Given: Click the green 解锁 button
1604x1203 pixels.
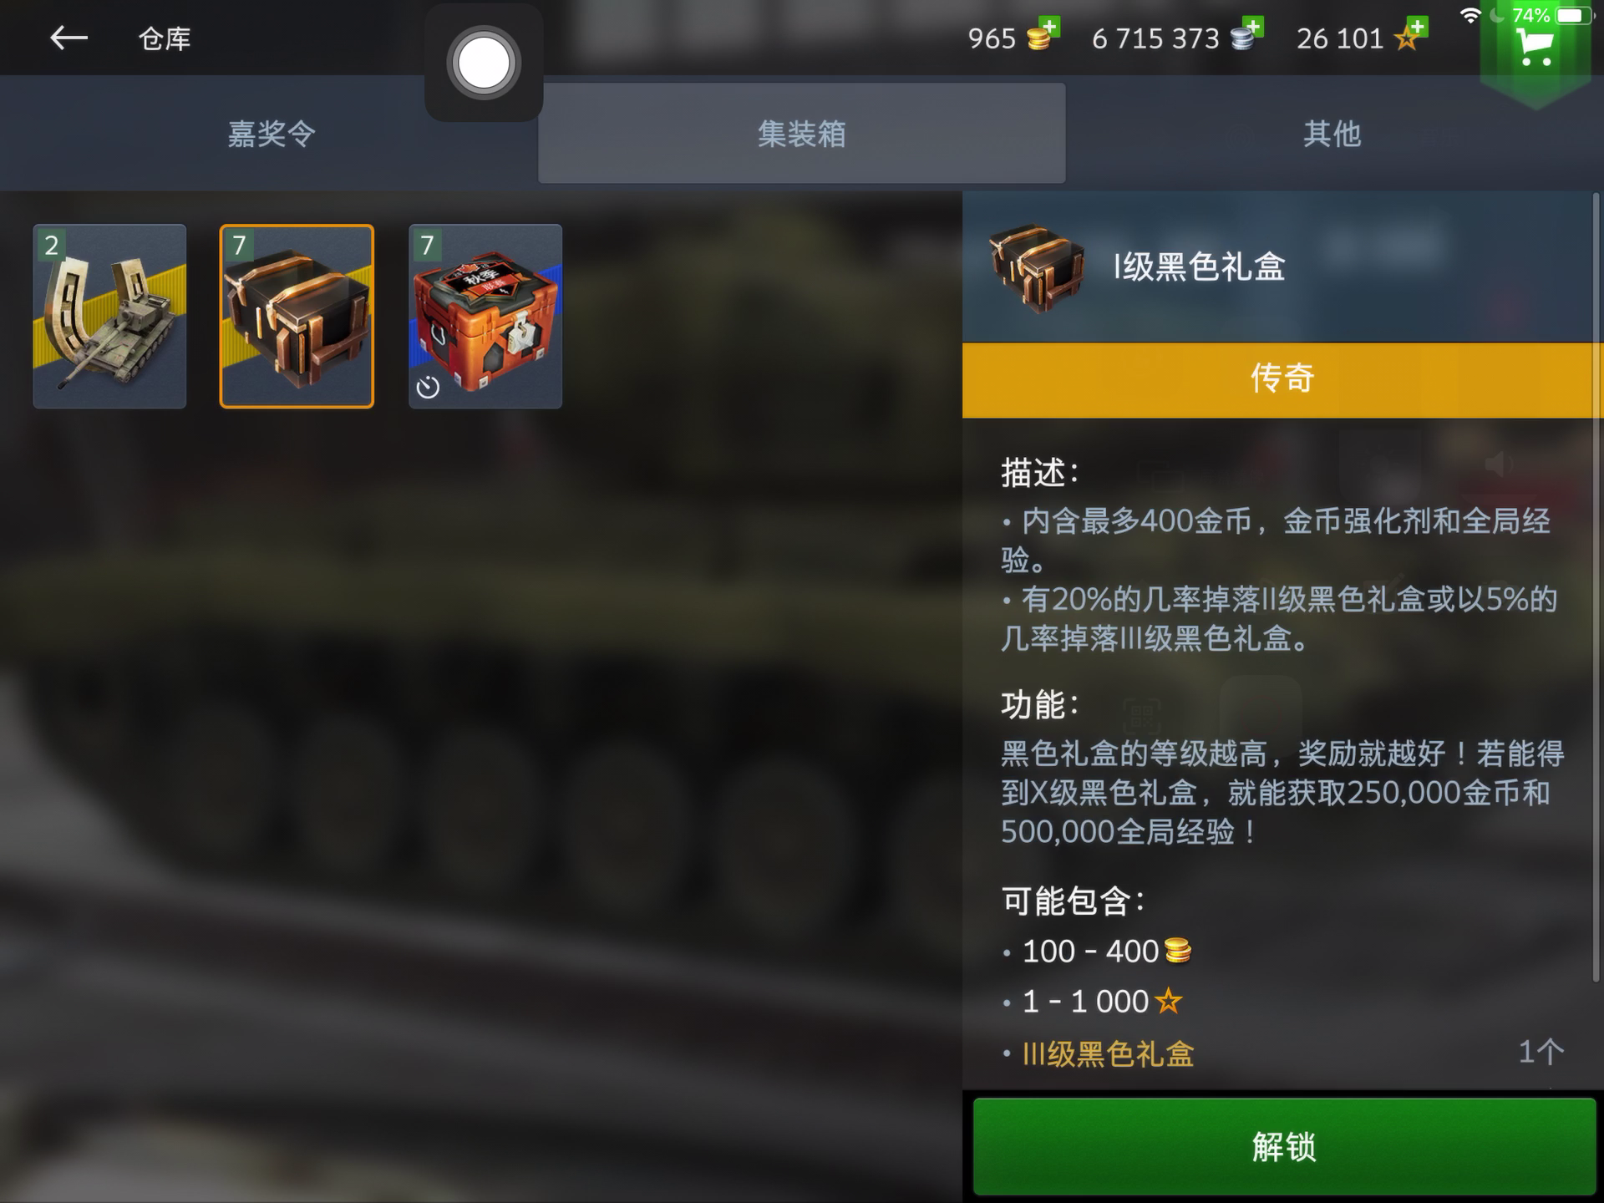Looking at the screenshot, I should (x=1284, y=1146).
